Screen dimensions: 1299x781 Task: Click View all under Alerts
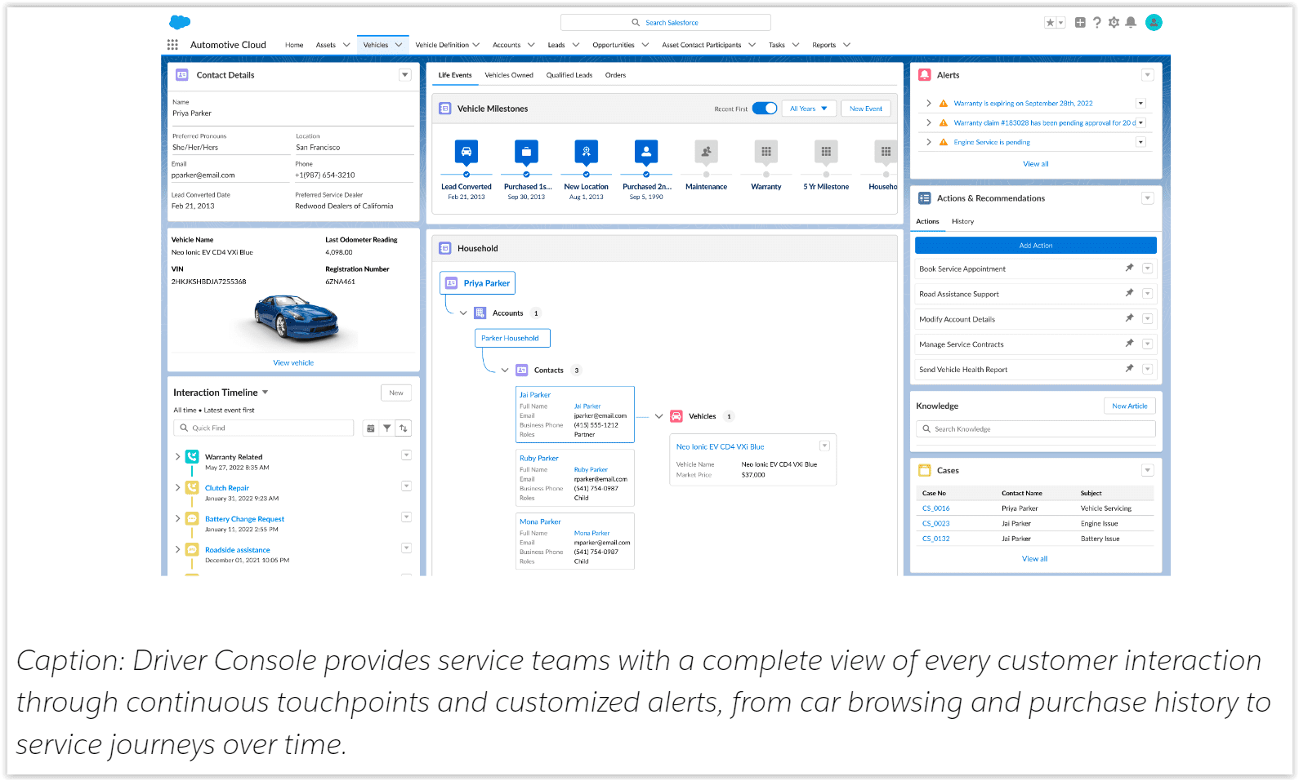pos(1036,164)
